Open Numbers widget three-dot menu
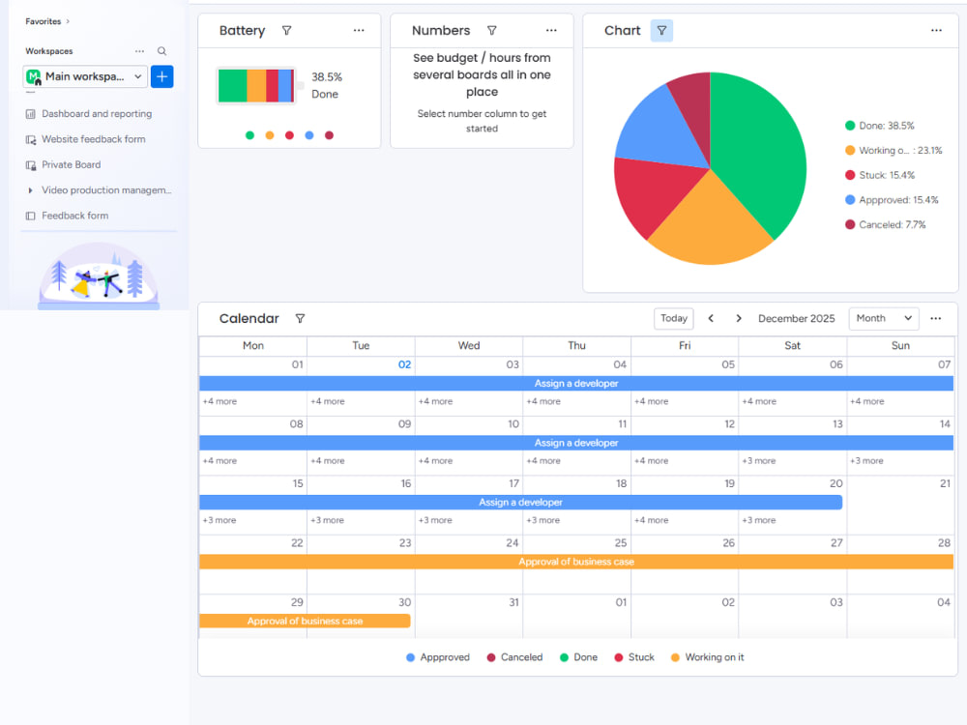967x725 pixels. click(x=551, y=30)
